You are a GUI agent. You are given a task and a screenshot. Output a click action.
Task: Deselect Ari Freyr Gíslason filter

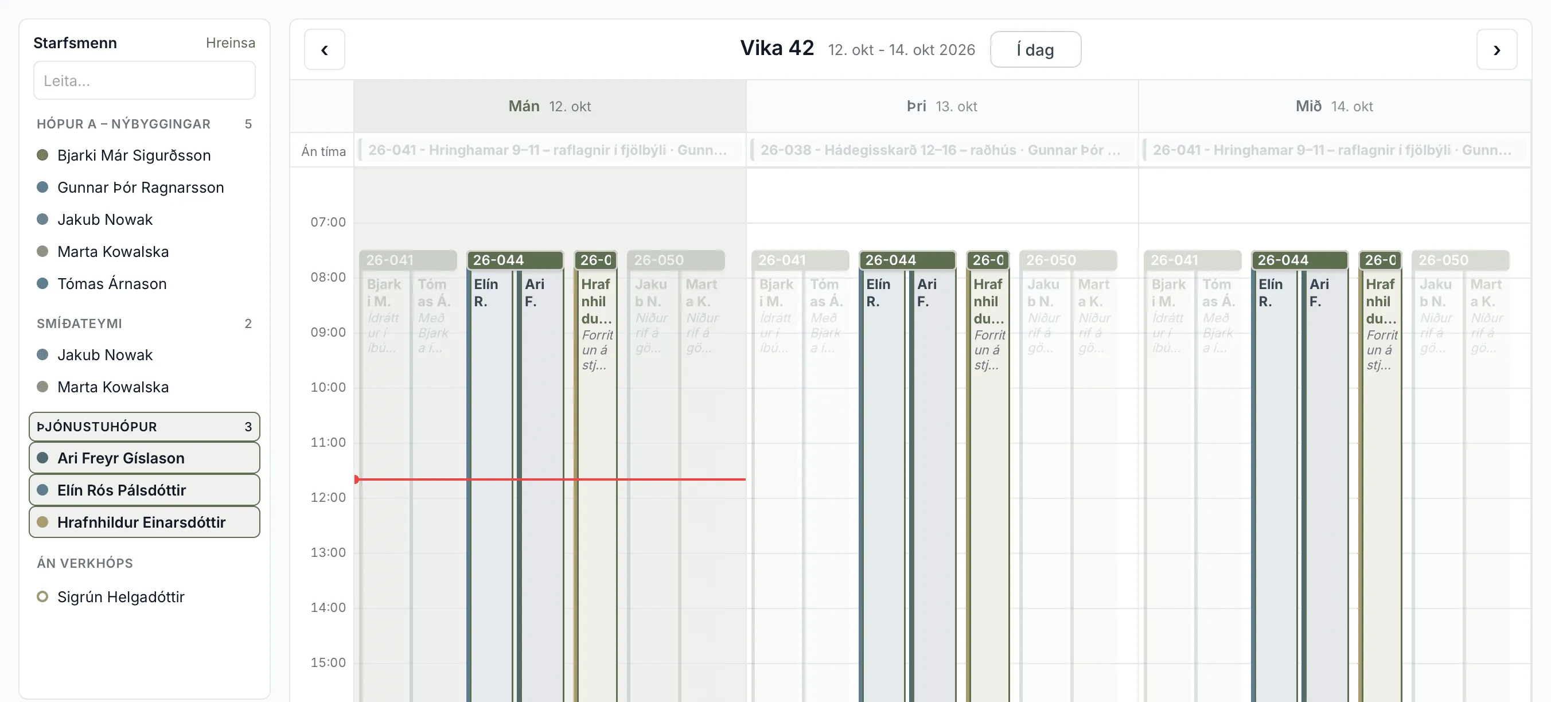(145, 458)
